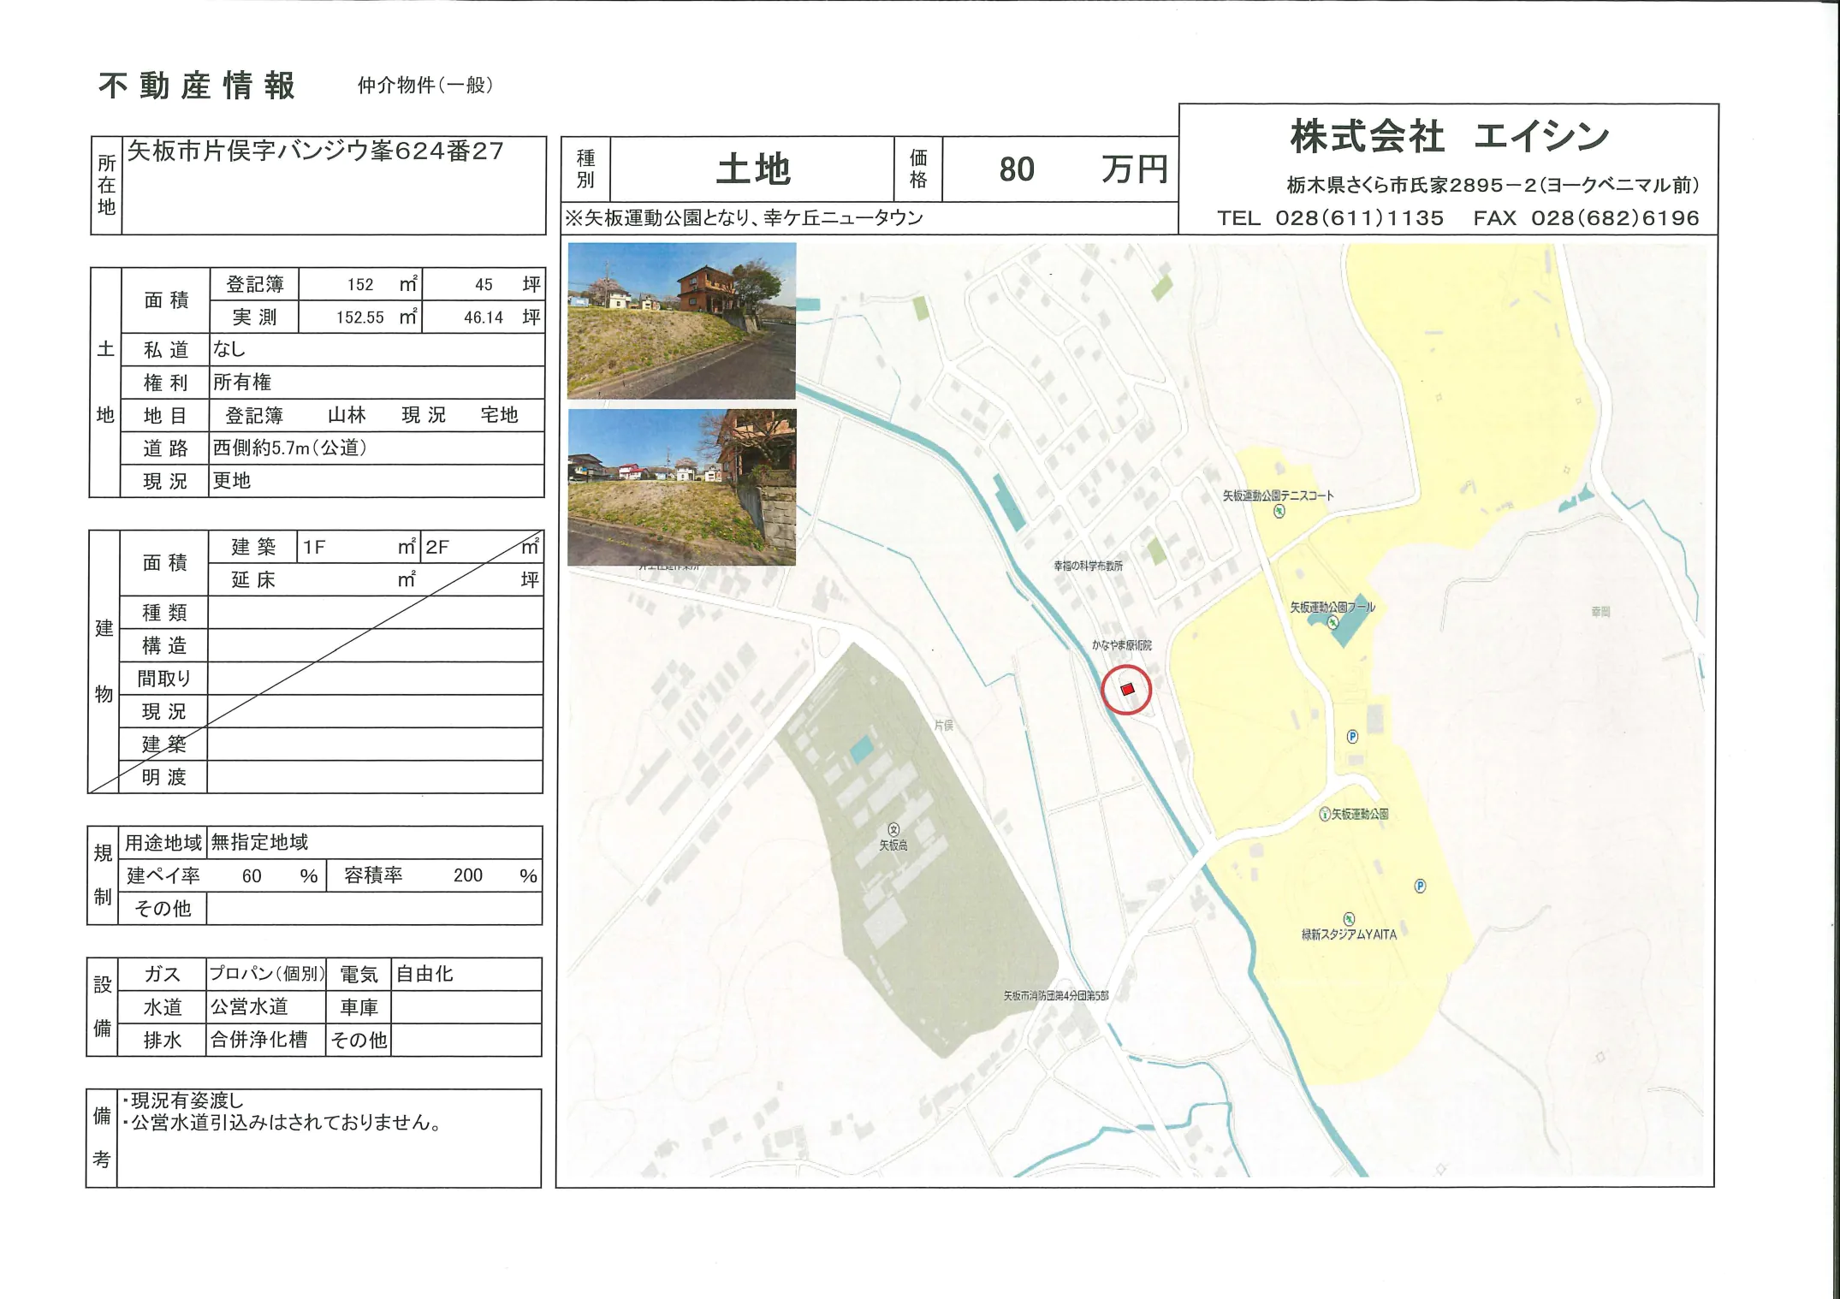Click the TEL 028(611)1135 phone number
Screen dimensions: 1840x1299
[x=1330, y=218]
